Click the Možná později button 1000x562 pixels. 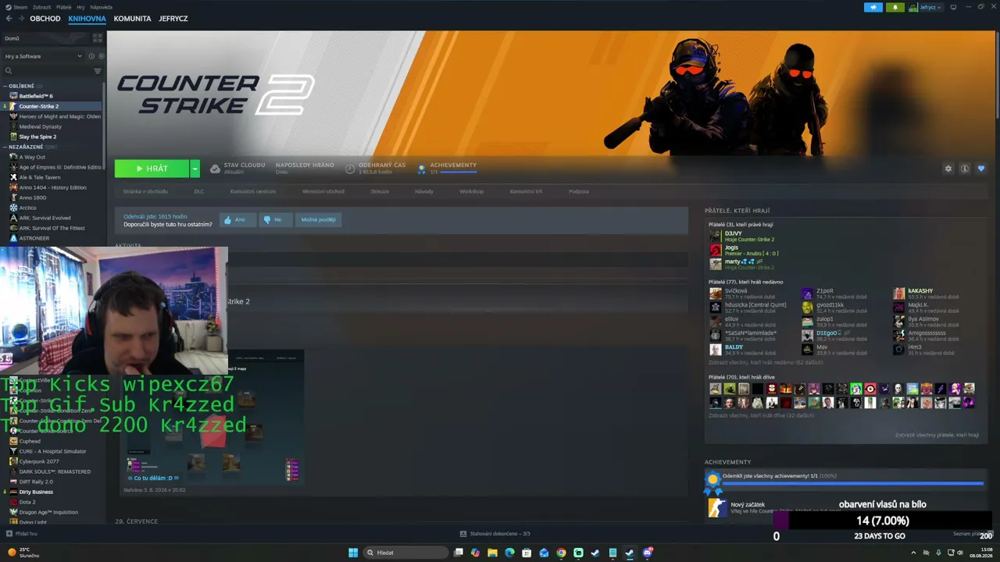318,219
